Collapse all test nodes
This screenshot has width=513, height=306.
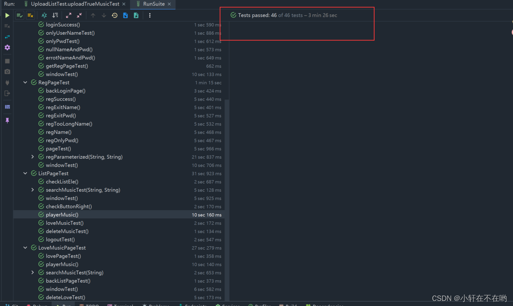tap(79, 15)
